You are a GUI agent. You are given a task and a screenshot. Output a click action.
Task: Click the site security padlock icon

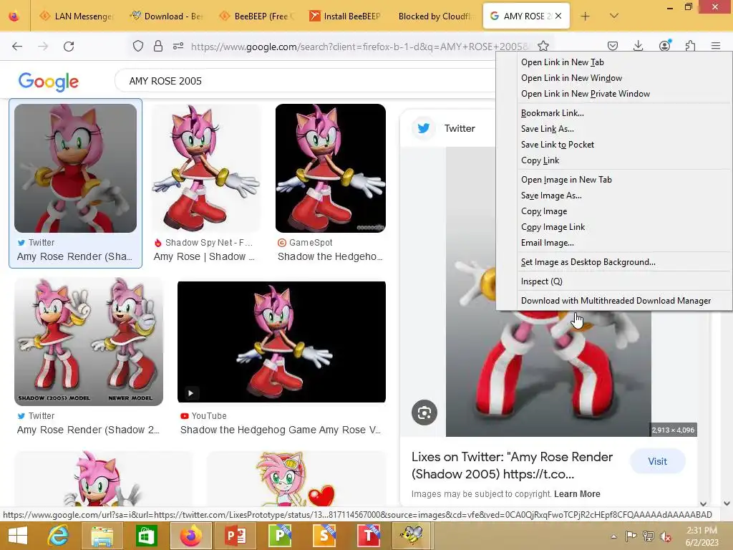coord(158,46)
